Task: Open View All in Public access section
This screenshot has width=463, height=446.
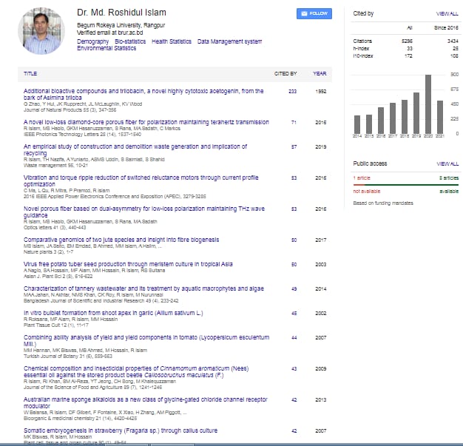Action: pos(448,163)
